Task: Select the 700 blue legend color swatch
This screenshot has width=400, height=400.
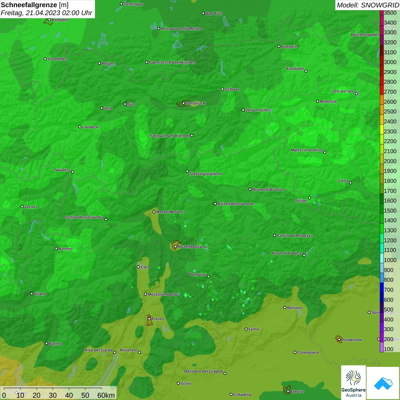Action: tap(382, 288)
